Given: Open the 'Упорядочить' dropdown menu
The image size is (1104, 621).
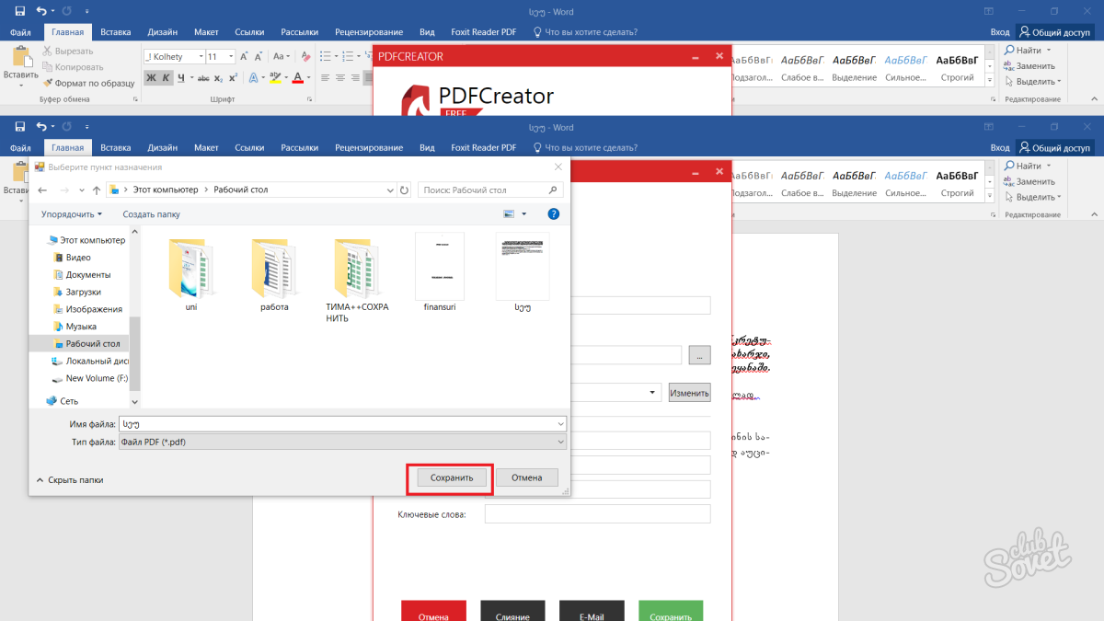Looking at the screenshot, I should [x=72, y=214].
